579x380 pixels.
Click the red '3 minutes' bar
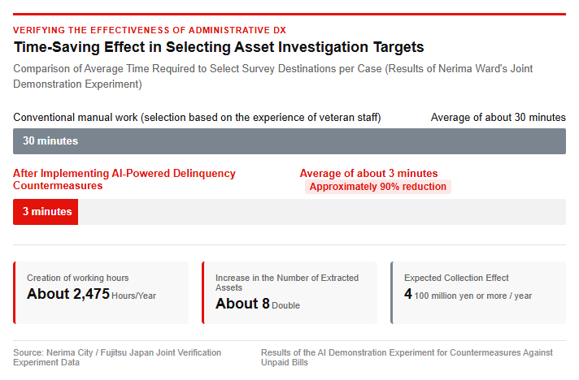pyautogui.click(x=46, y=212)
